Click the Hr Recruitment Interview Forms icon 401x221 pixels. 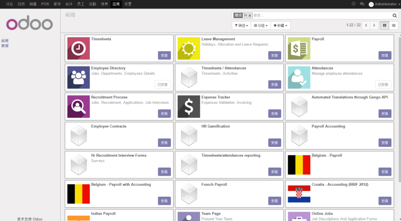pyautogui.click(x=79, y=165)
